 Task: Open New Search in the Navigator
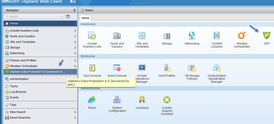click(40, 112)
